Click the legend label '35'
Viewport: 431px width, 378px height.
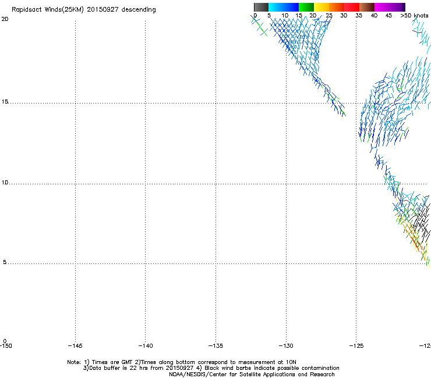point(359,16)
